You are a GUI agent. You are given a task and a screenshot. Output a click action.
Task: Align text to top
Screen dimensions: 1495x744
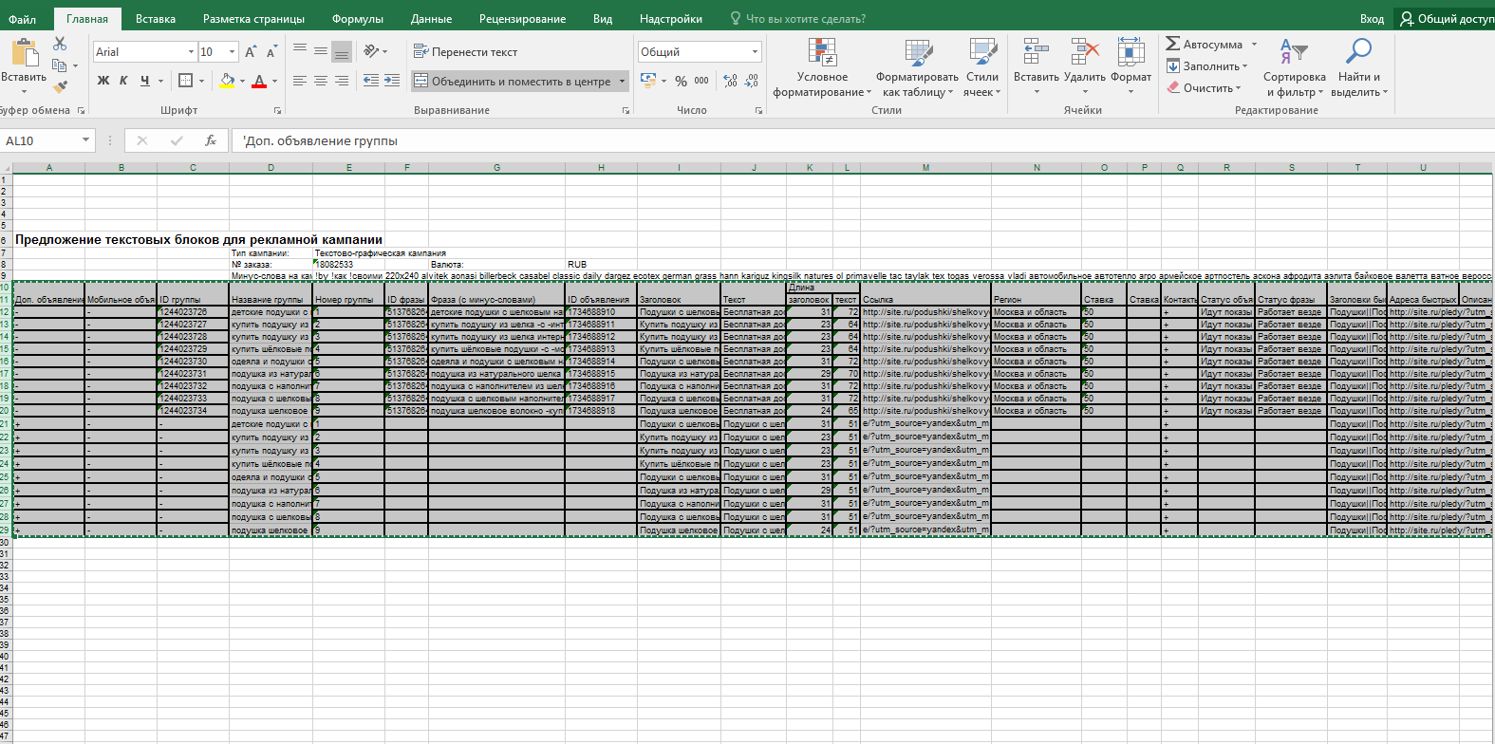click(x=300, y=51)
